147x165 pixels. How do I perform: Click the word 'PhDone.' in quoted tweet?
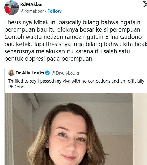point(17,87)
